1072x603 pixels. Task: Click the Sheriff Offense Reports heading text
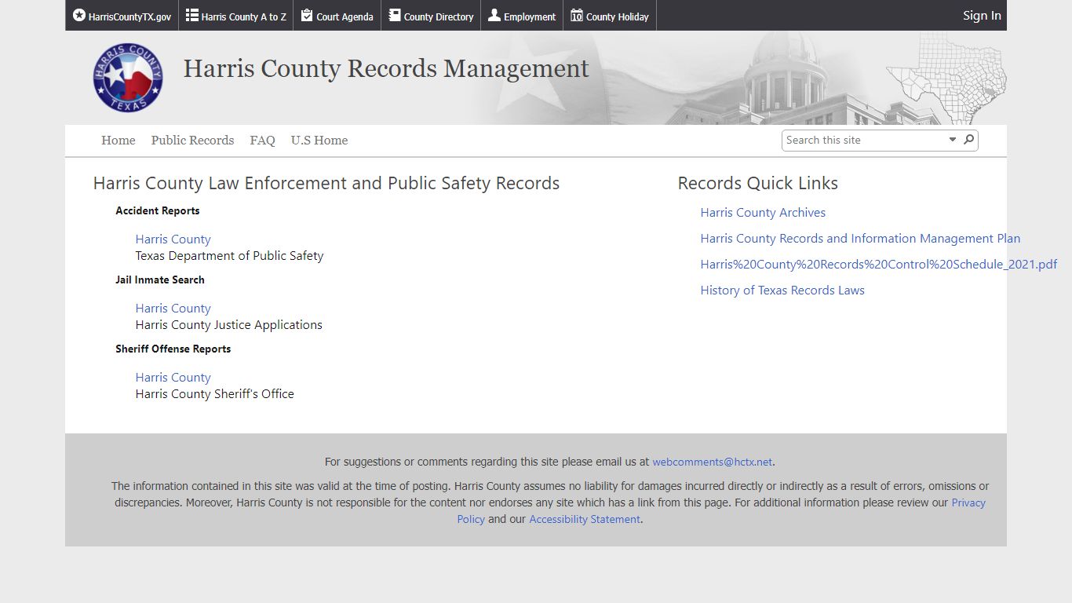[173, 349]
